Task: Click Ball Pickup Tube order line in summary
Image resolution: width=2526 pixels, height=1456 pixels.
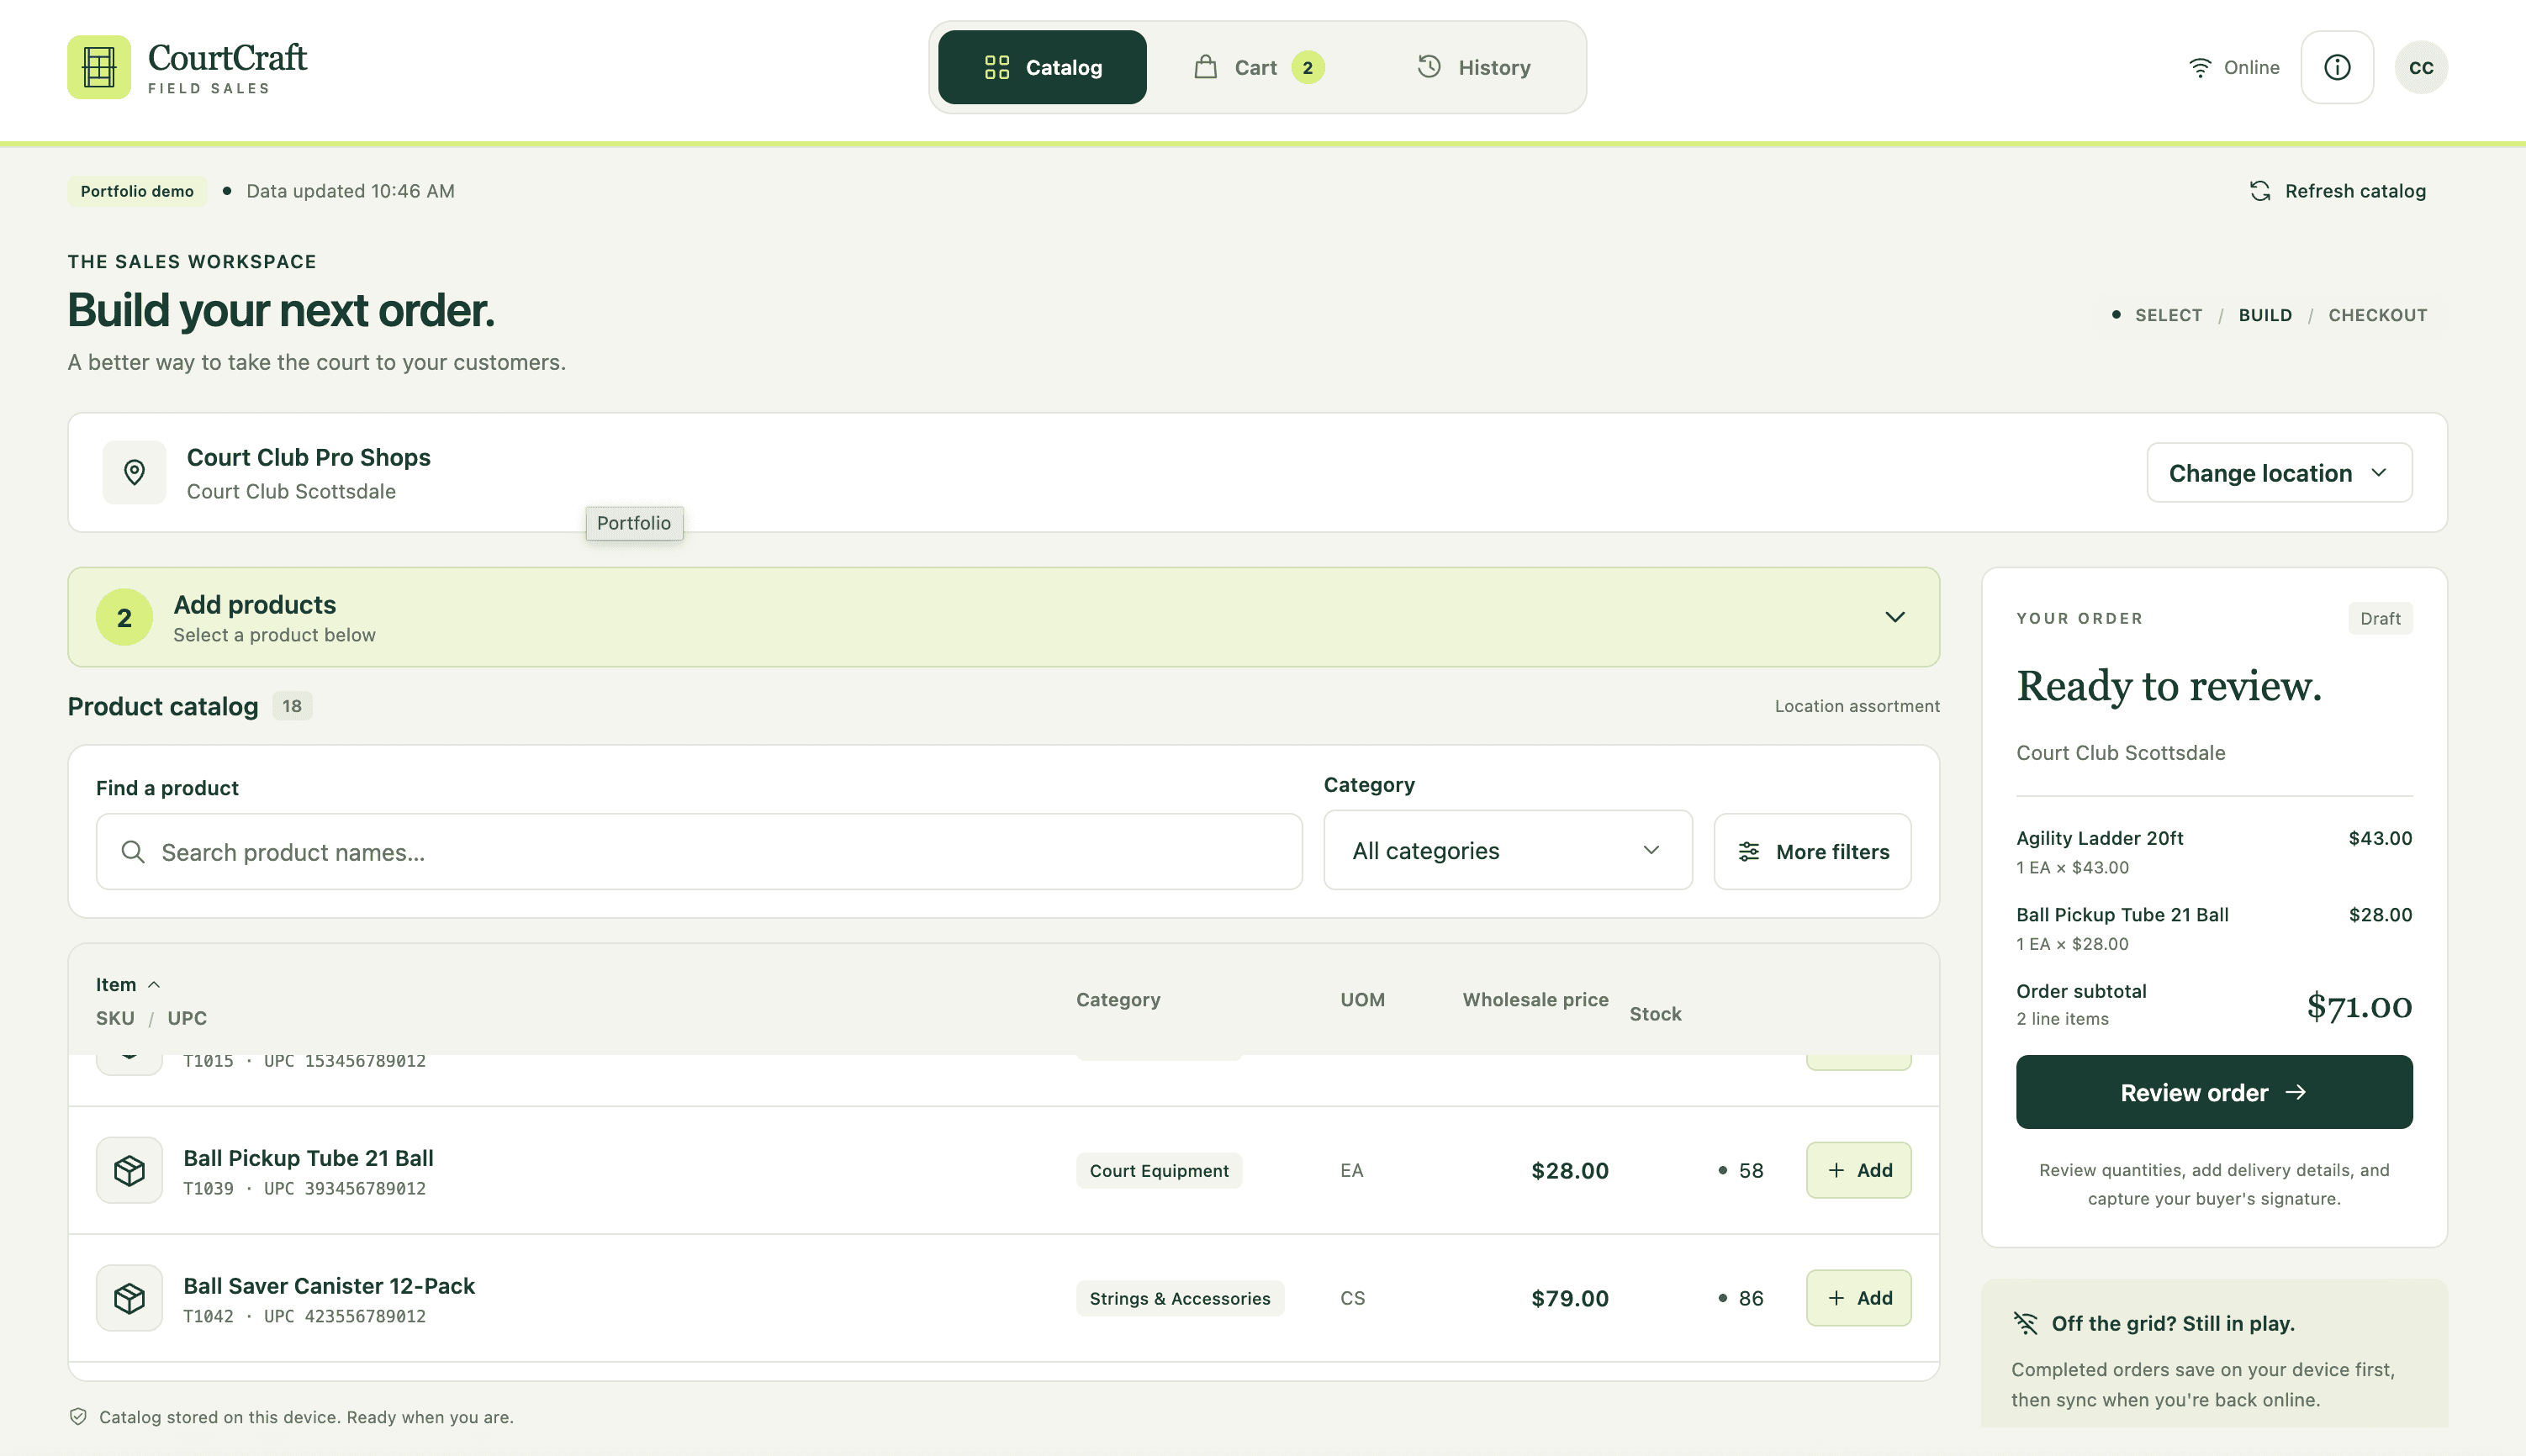Action: [x=2213, y=928]
